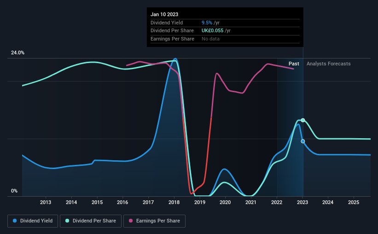The height and width of the screenshot is (234, 378).
Task: Click the tooltip Dividend Yield row label
Action: [167, 23]
